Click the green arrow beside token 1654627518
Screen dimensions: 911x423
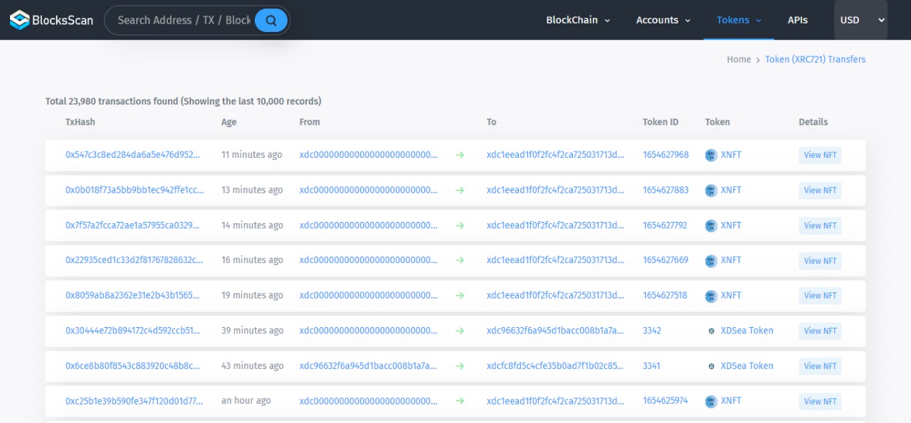[460, 296]
